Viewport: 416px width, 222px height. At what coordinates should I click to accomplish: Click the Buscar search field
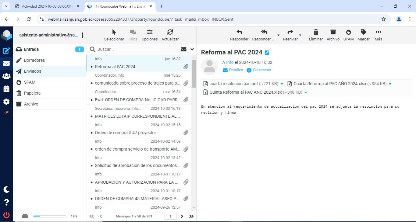(x=137, y=49)
